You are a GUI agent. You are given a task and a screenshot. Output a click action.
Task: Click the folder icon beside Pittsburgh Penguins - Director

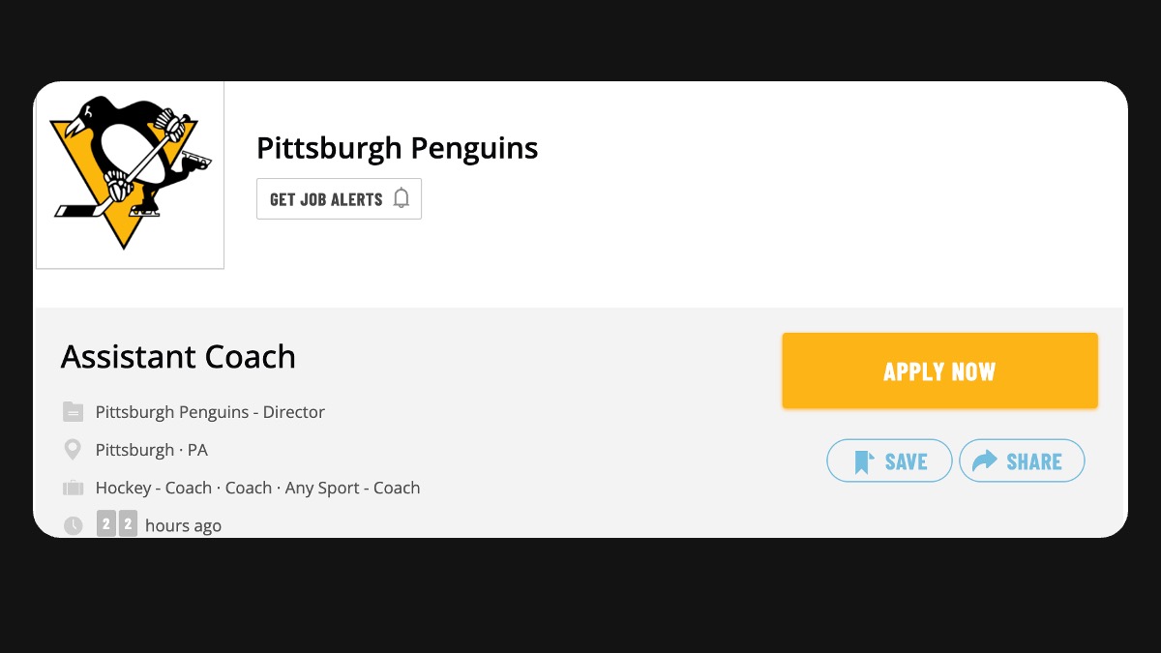coord(73,411)
